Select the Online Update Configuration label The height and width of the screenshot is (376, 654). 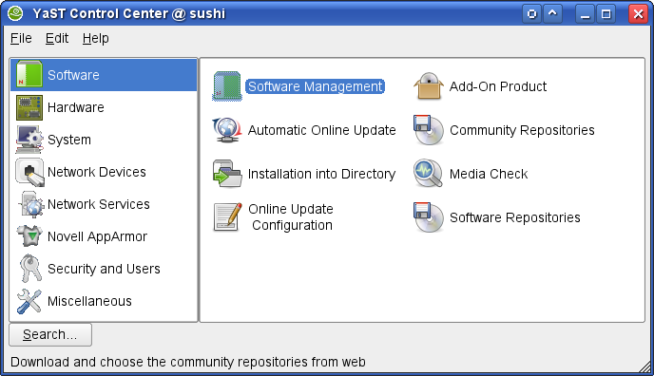coord(291,216)
